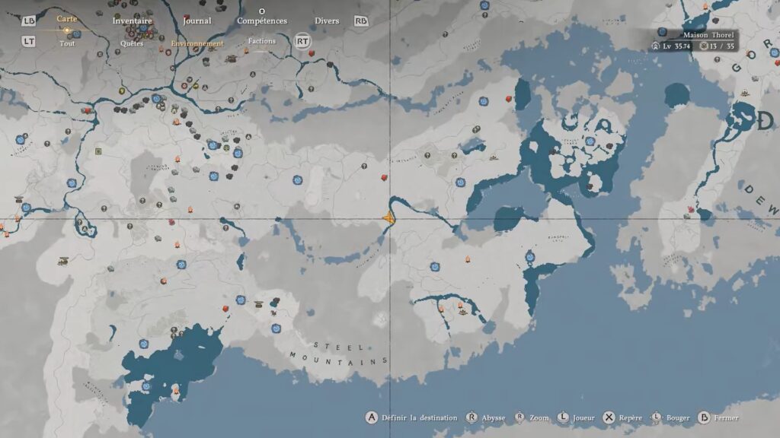Image resolution: width=780 pixels, height=438 pixels.
Task: Click the glowing dot under the Carte tab
Action: click(67, 30)
